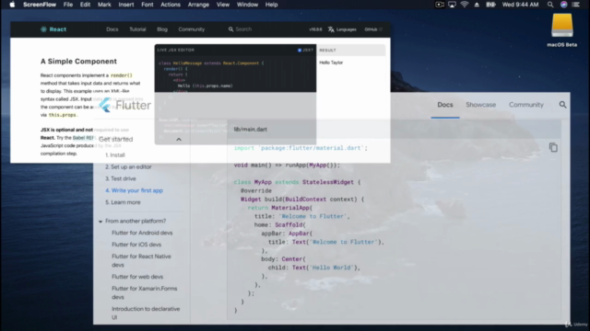This screenshot has width=590, height=331.
Task: Click the lib/main.dart file label
Action: coord(250,130)
